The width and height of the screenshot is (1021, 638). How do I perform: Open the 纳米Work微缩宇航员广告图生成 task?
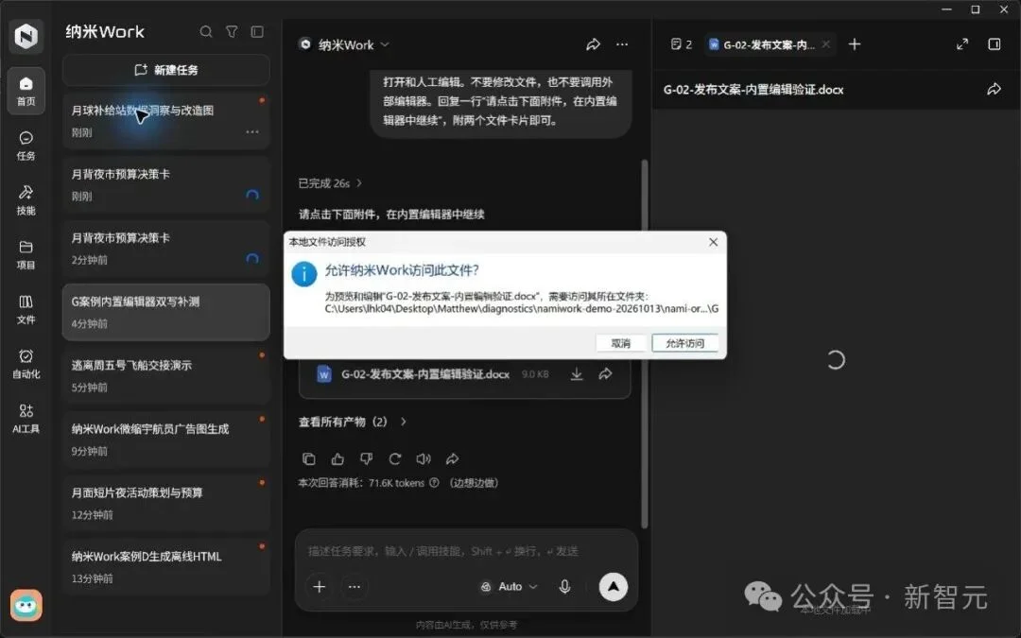(x=166, y=440)
